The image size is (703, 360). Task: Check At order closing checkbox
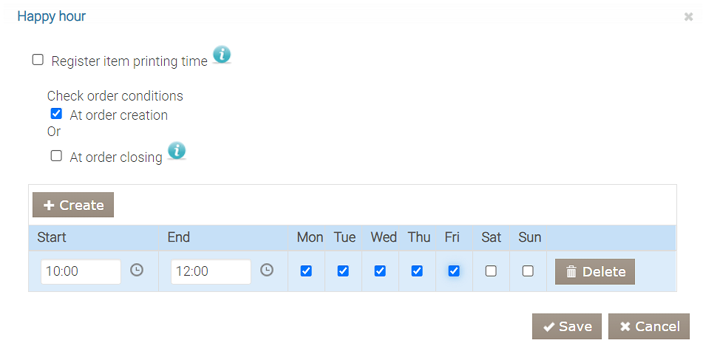coord(56,156)
